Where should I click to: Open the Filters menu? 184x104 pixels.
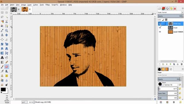[x=47, y=5]
